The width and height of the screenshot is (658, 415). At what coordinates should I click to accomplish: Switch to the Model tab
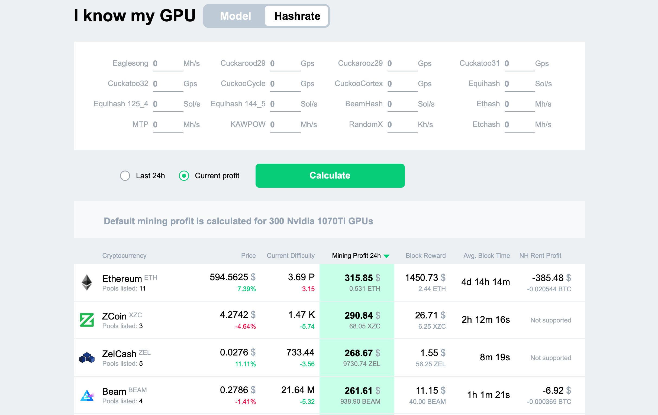[x=235, y=16]
